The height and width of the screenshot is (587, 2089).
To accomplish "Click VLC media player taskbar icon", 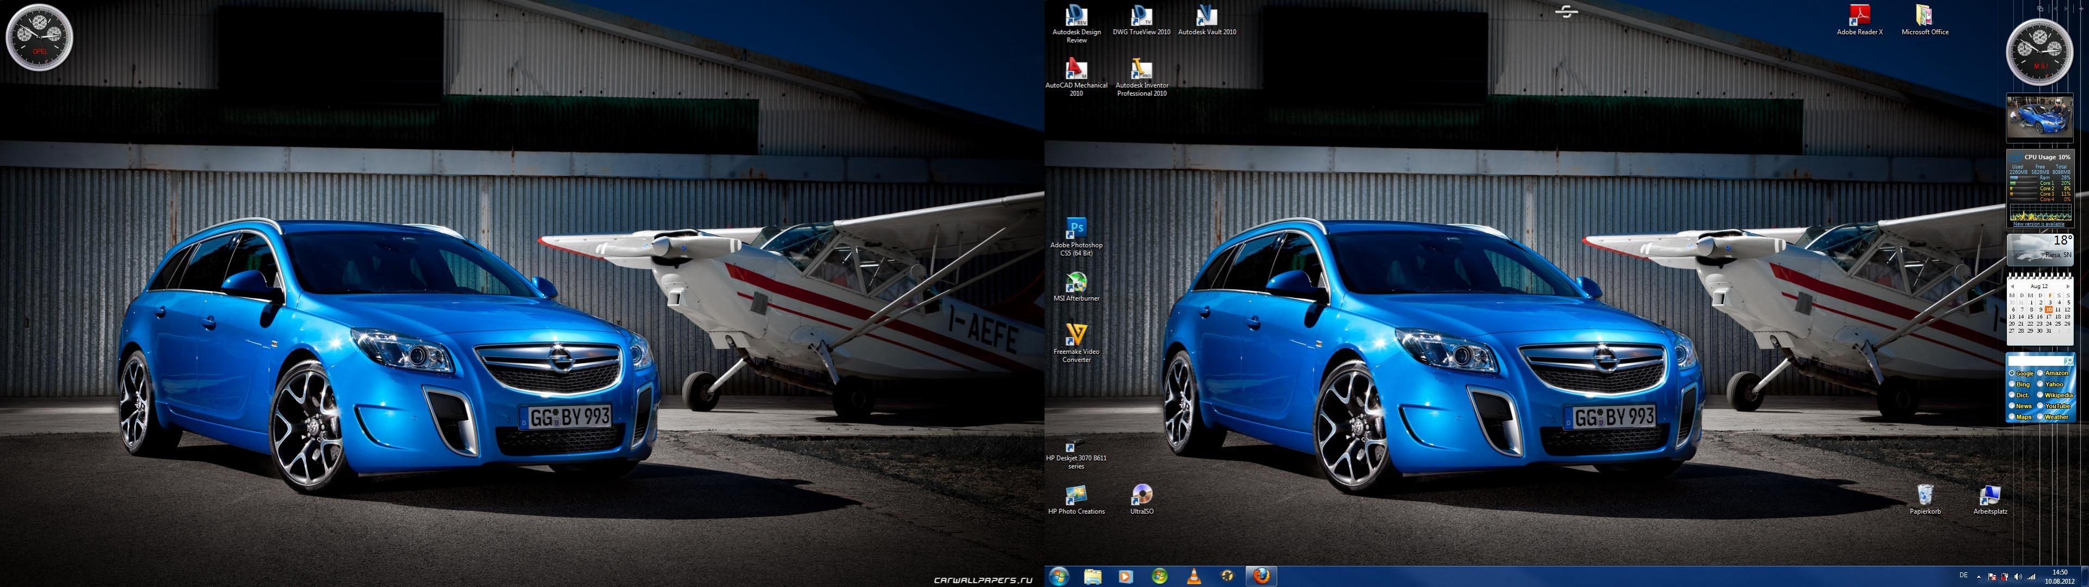I will 1193,577.
